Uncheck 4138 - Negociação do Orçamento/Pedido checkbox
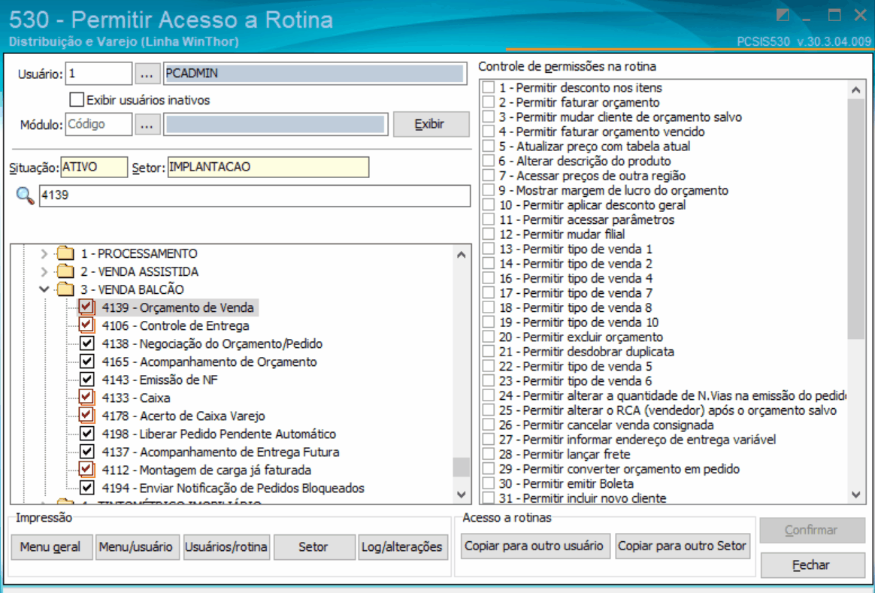The height and width of the screenshot is (593, 875). point(86,343)
